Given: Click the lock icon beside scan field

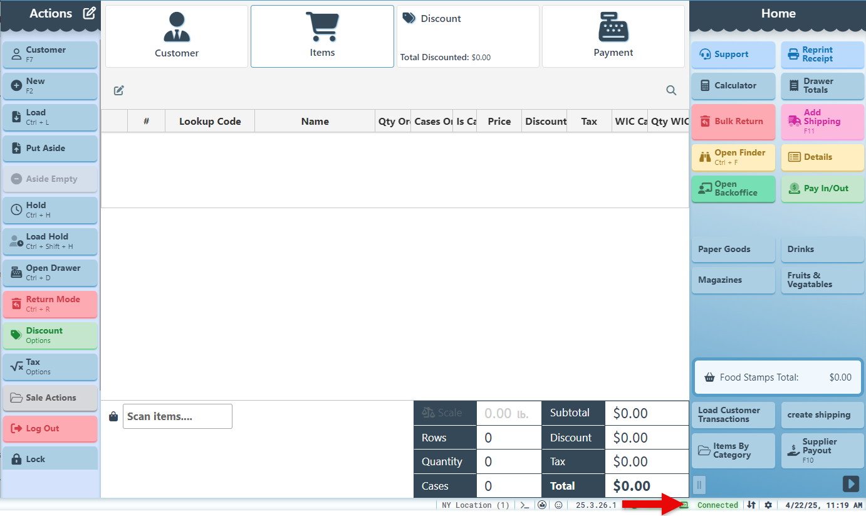Looking at the screenshot, I should [113, 416].
